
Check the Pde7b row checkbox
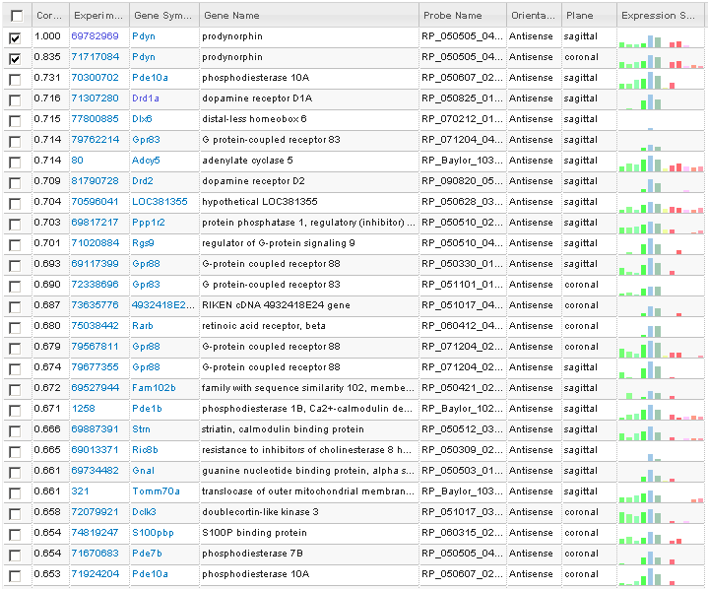tap(15, 556)
